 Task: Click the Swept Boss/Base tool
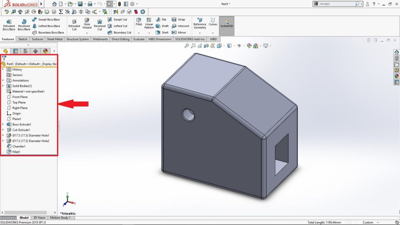[x=46, y=20]
